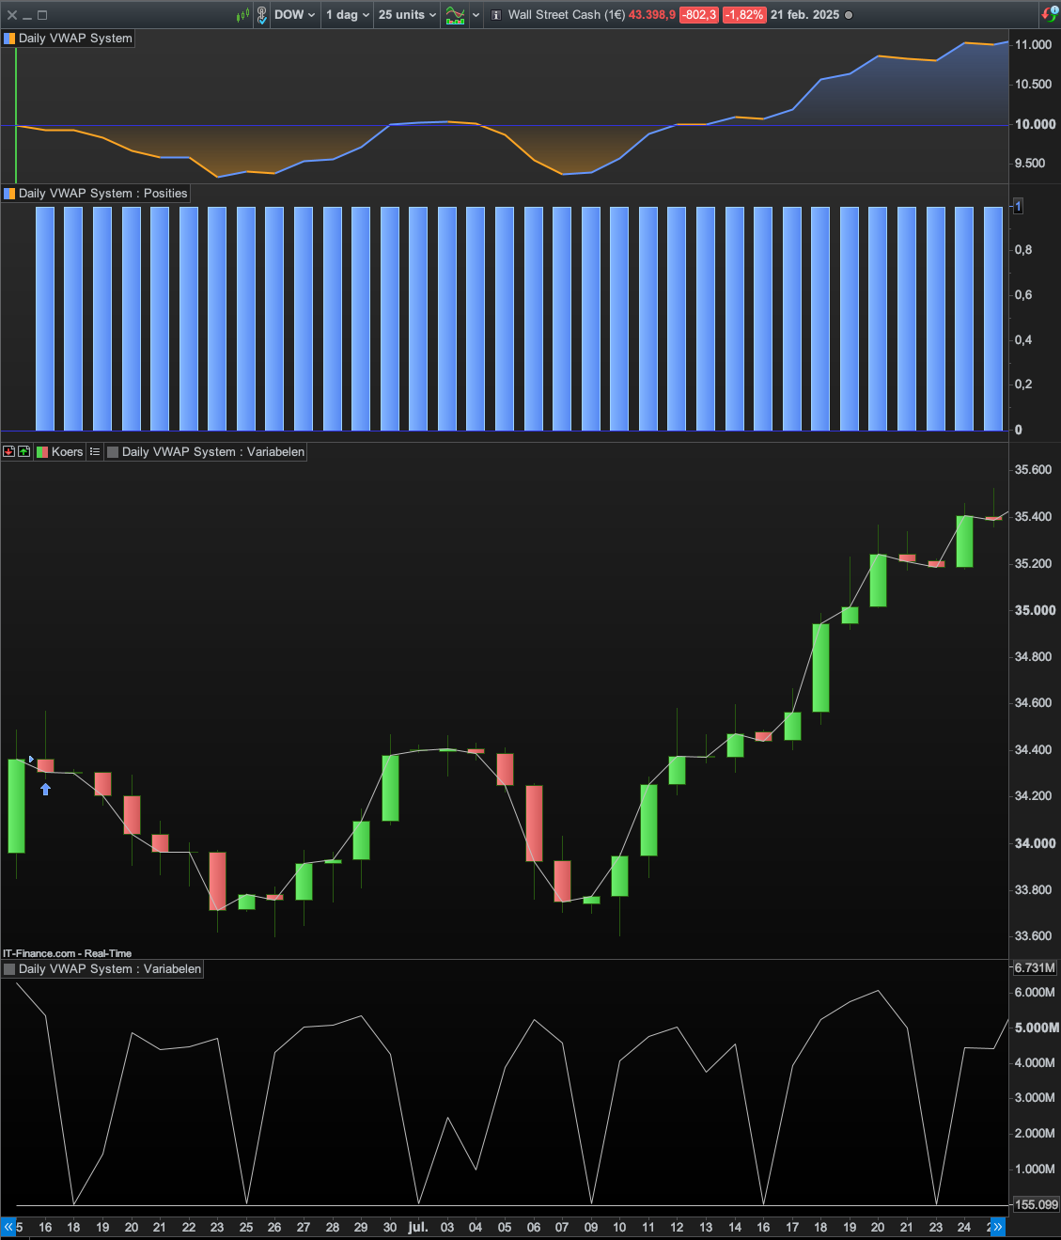Toggle Daily VWAP System Variabelen gray box
Viewport: 1061px width, 1240px height.
click(x=113, y=452)
